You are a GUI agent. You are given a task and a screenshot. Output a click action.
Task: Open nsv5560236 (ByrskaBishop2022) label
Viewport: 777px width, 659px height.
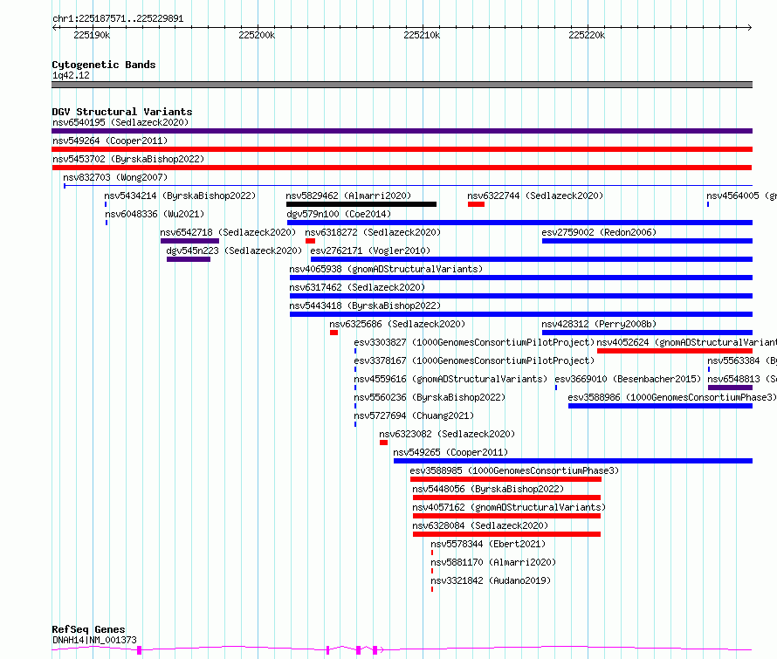tap(430, 397)
